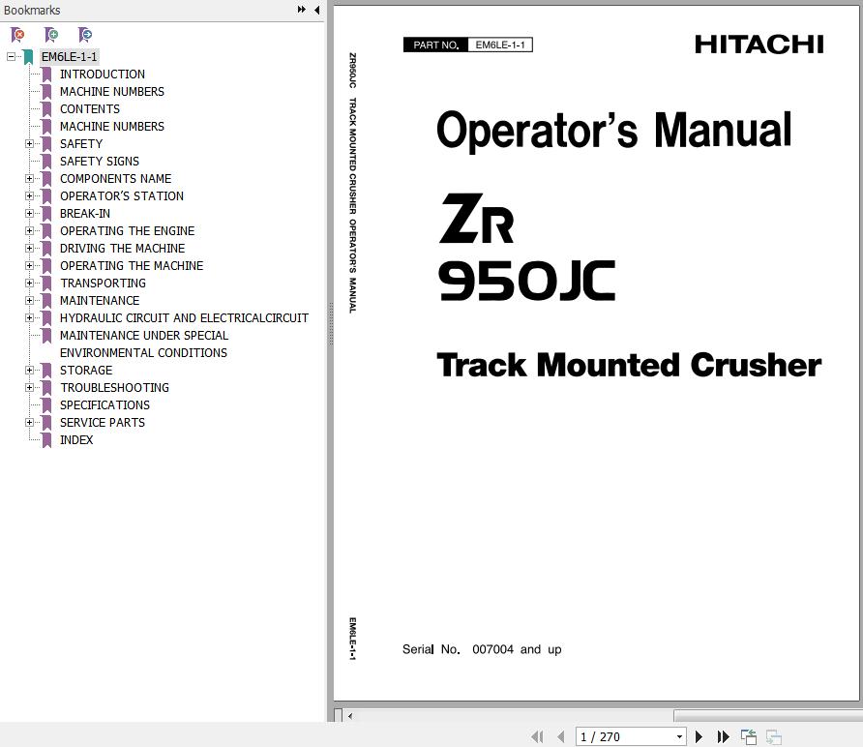863x747 pixels.
Task: Expand the STORAGE bookmark
Action: [x=29, y=370]
